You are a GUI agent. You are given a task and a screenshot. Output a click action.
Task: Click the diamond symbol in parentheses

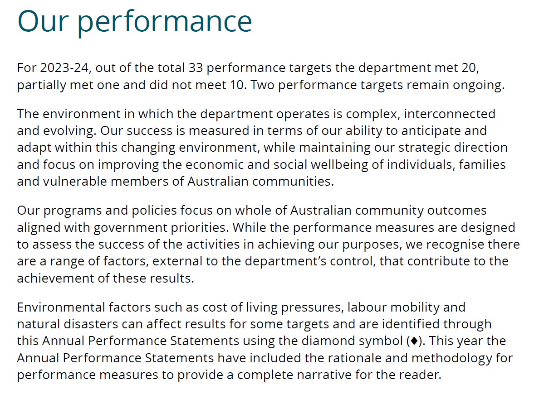414,341
